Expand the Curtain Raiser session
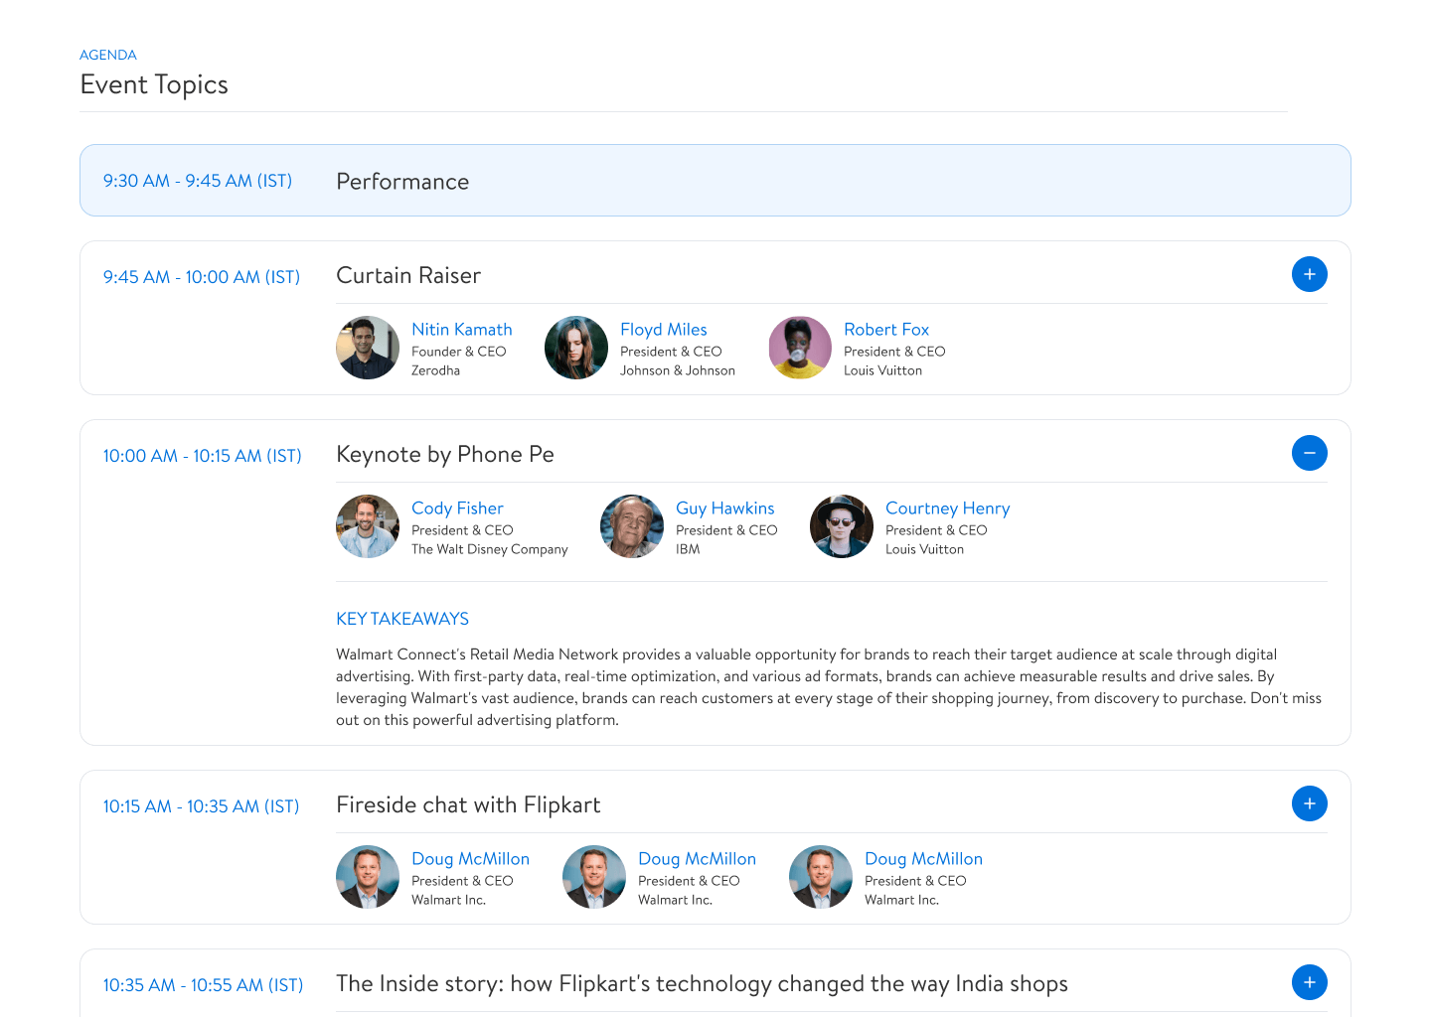Screen dimensions: 1431x1017 point(1310,274)
